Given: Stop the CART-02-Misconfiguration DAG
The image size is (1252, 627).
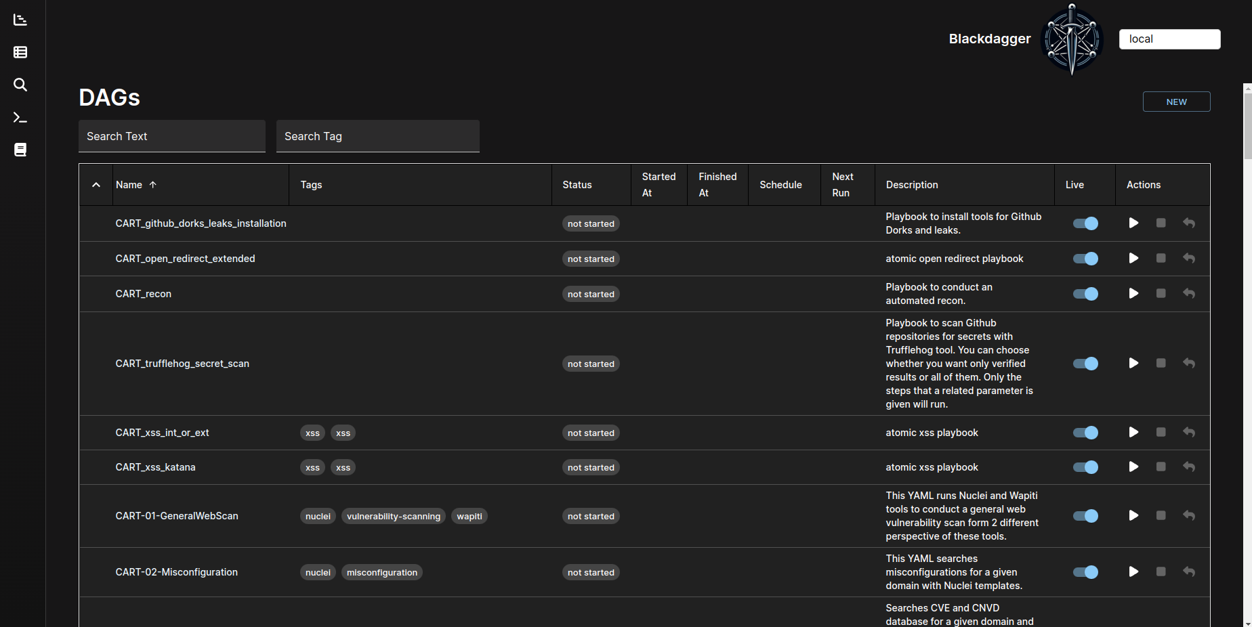Looking at the screenshot, I should (1161, 571).
